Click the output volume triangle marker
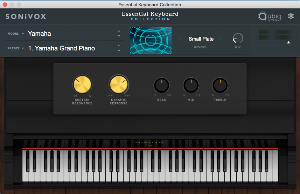300x194 pixels. [x=288, y=42]
